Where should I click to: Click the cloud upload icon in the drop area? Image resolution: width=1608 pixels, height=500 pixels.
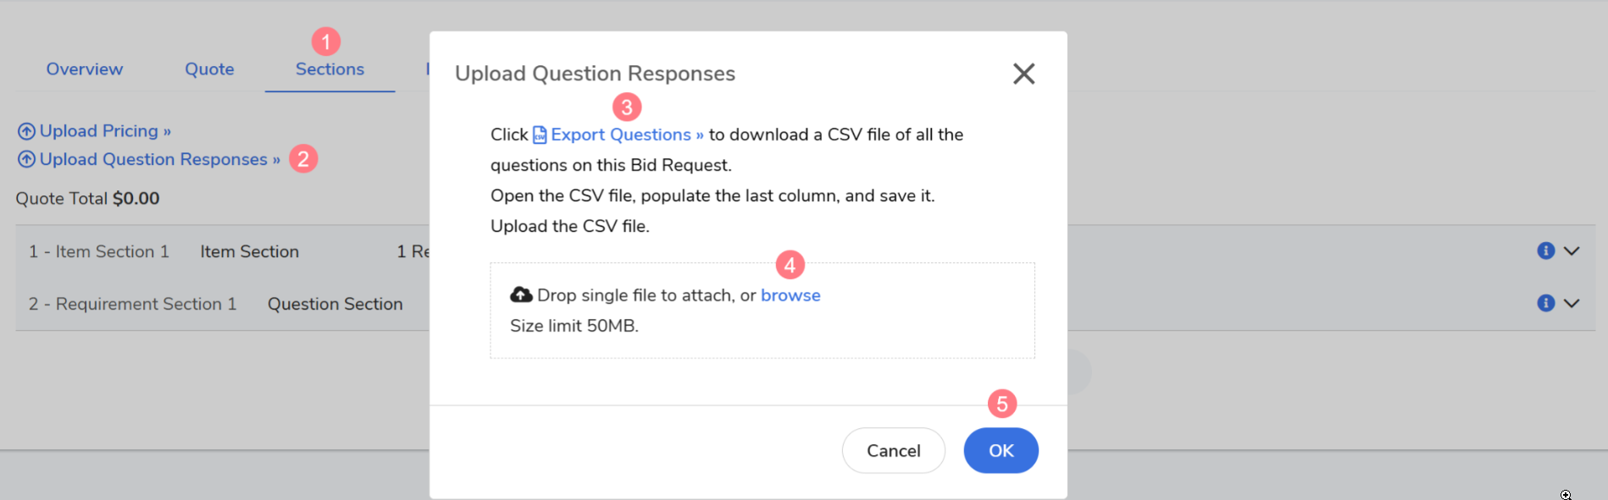(521, 294)
